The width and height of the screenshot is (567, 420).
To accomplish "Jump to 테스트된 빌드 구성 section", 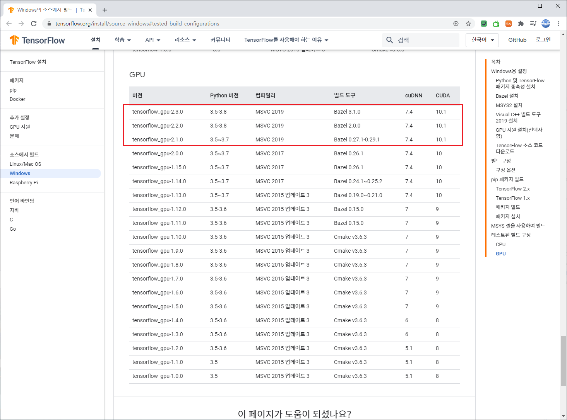I will tap(511, 235).
